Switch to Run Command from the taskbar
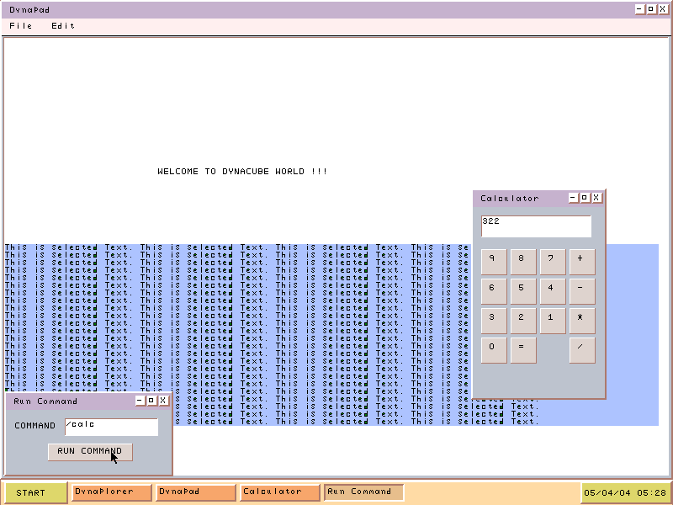Image resolution: width=673 pixels, height=505 pixels. pos(364,492)
